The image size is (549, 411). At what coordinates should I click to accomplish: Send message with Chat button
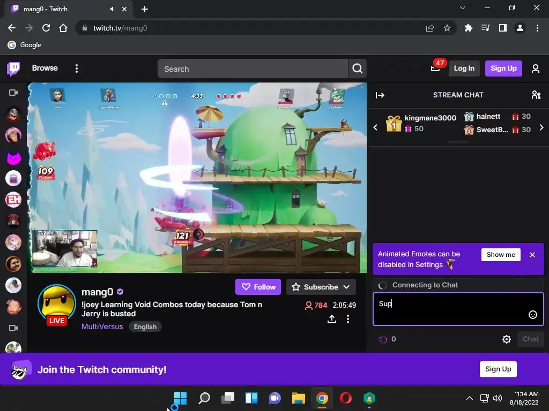tap(530, 339)
